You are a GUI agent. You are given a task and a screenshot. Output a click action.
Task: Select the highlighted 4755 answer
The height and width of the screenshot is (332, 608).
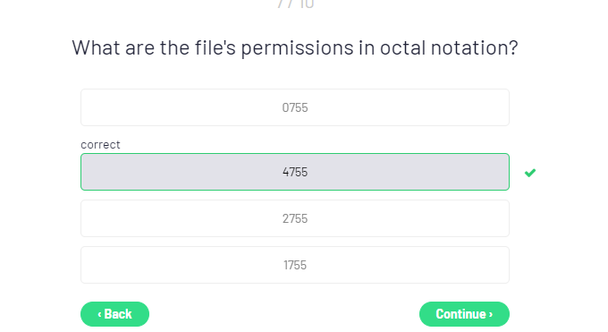pos(295,172)
